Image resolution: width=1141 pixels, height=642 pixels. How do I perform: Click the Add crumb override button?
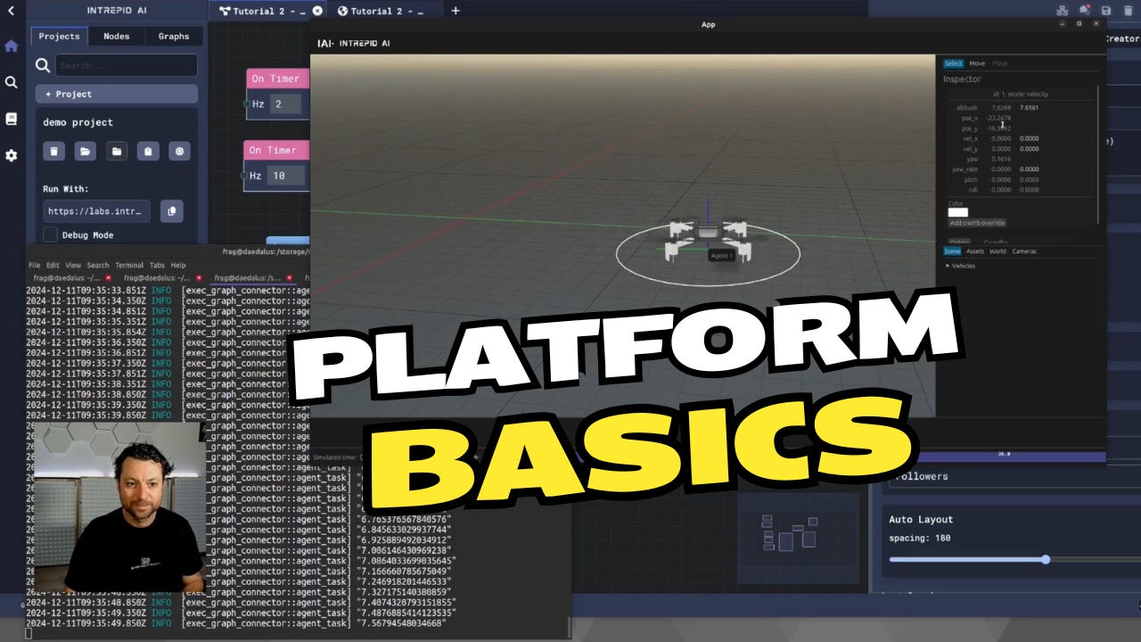[x=977, y=223]
